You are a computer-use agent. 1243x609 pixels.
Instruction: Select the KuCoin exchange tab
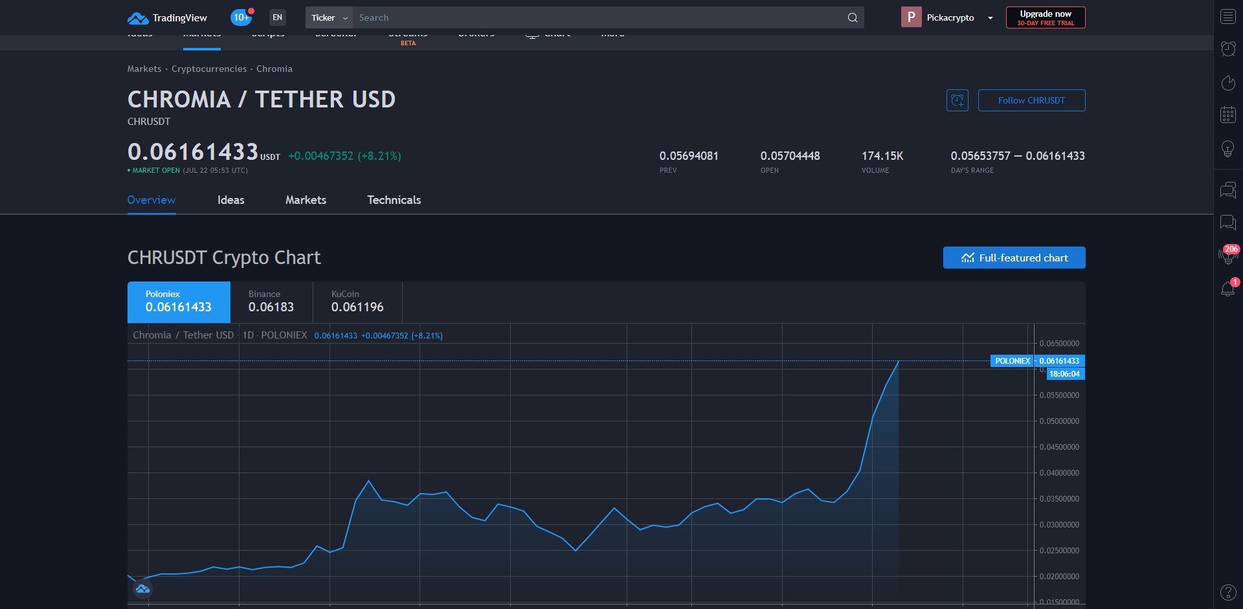[x=357, y=302]
